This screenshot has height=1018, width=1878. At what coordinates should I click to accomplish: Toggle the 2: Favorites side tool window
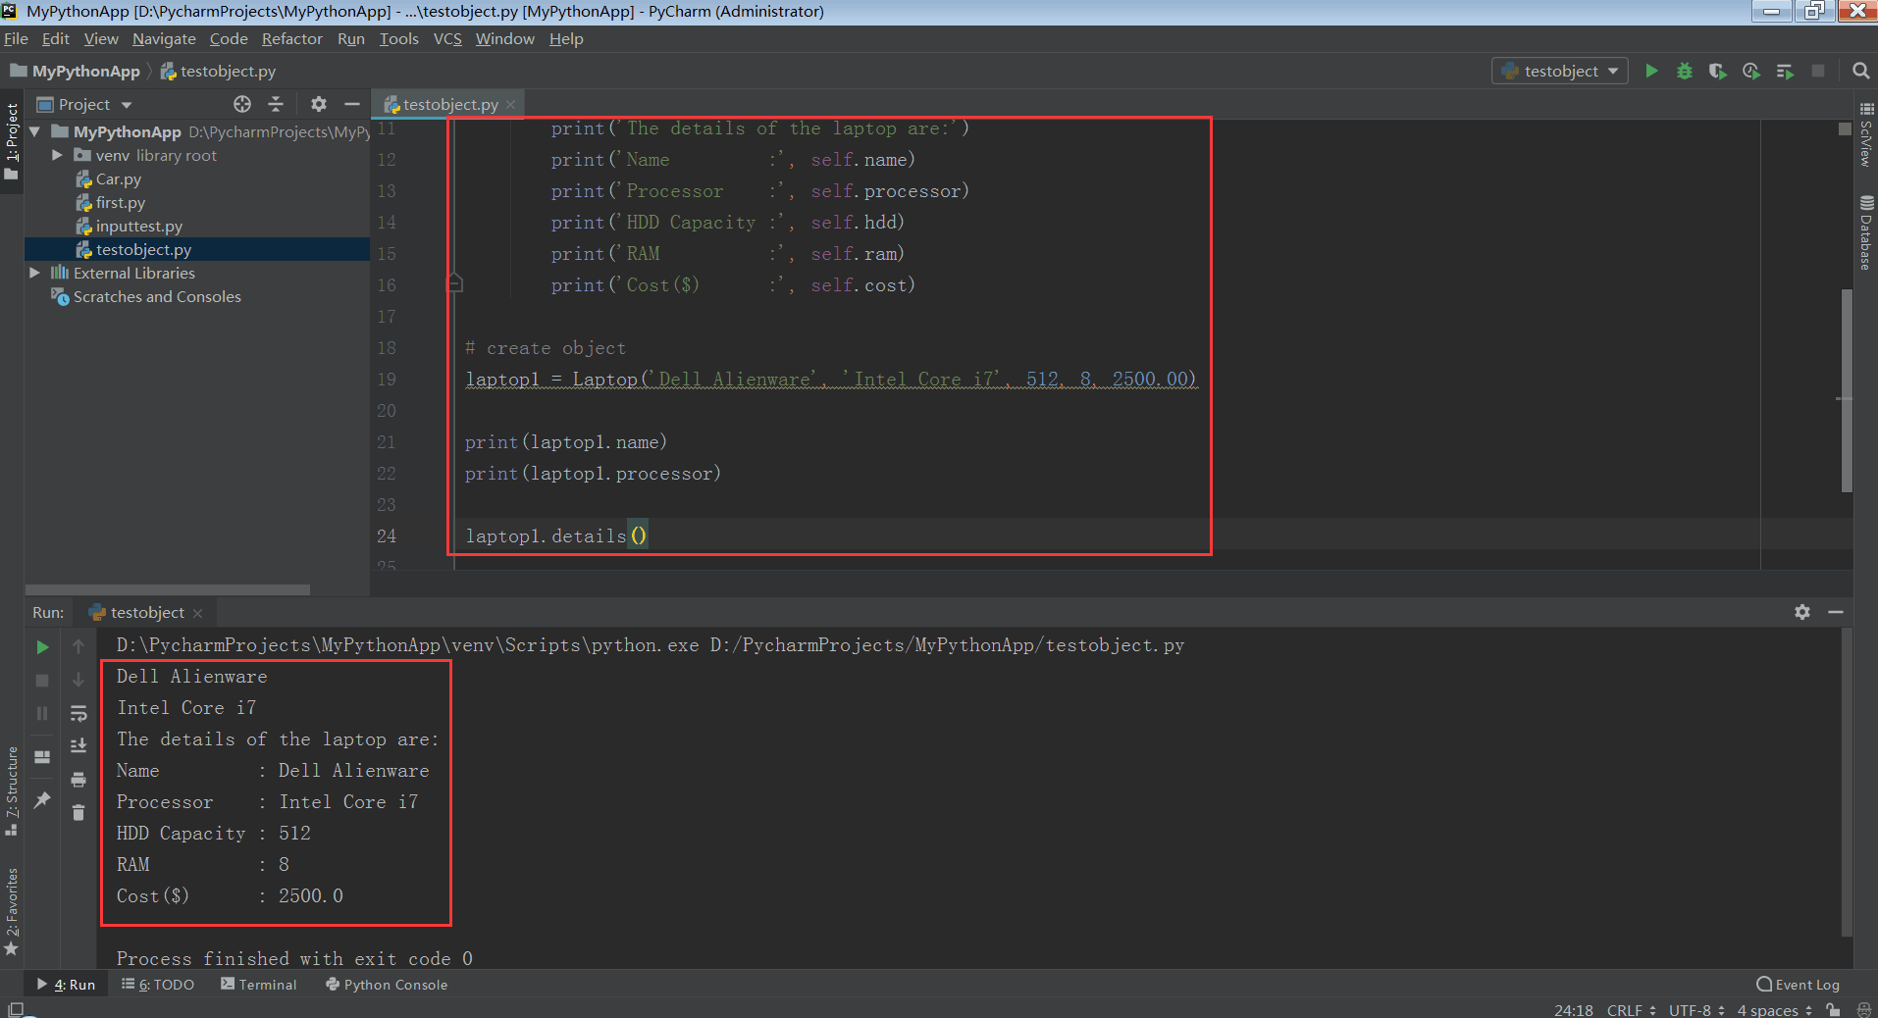[x=12, y=910]
